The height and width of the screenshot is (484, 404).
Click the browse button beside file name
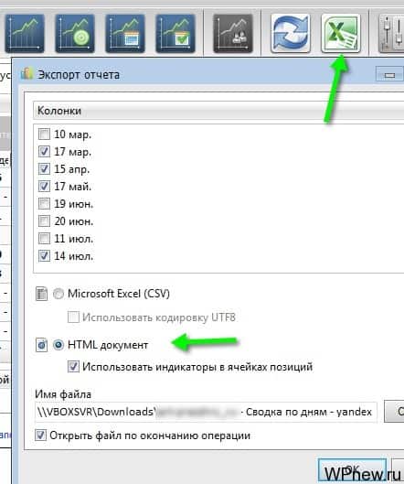394,411
